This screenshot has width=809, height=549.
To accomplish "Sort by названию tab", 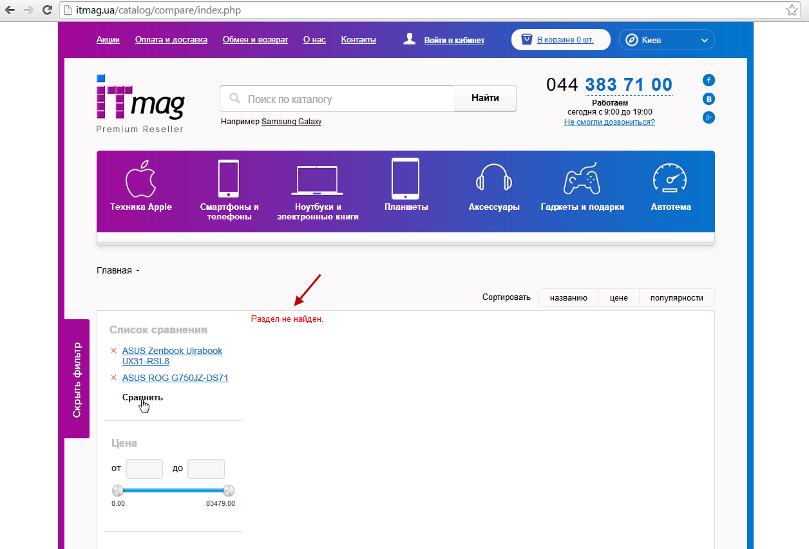I will point(568,298).
